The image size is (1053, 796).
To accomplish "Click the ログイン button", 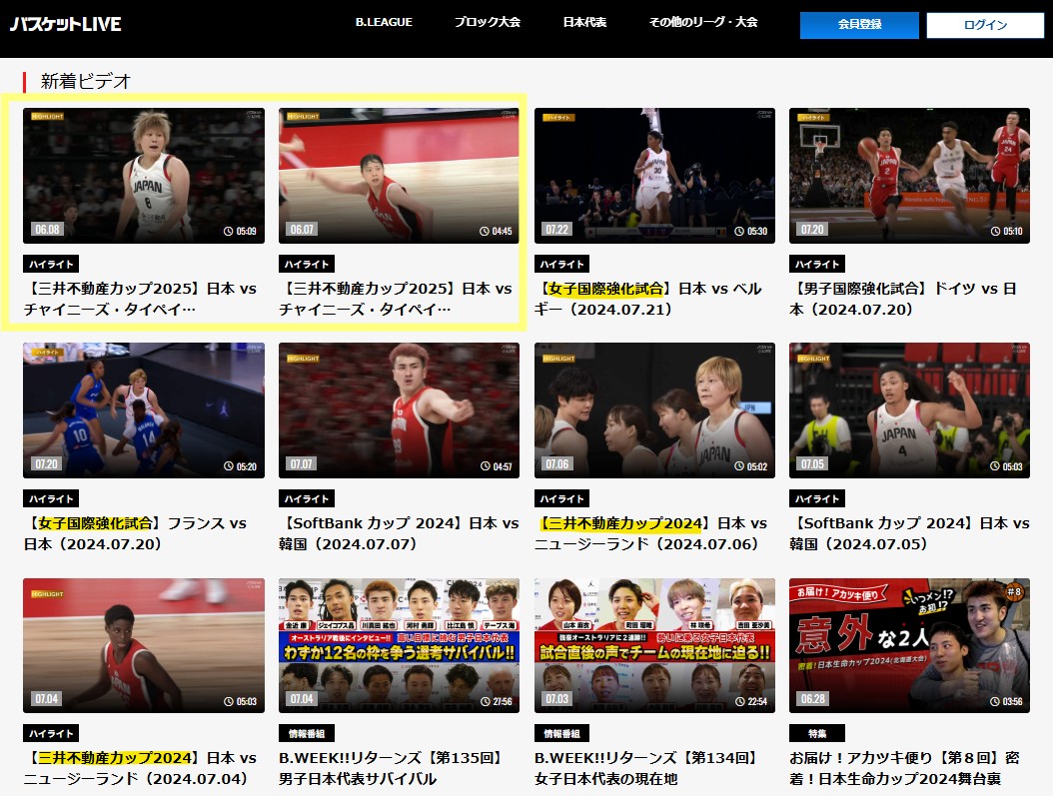I will coord(985,25).
